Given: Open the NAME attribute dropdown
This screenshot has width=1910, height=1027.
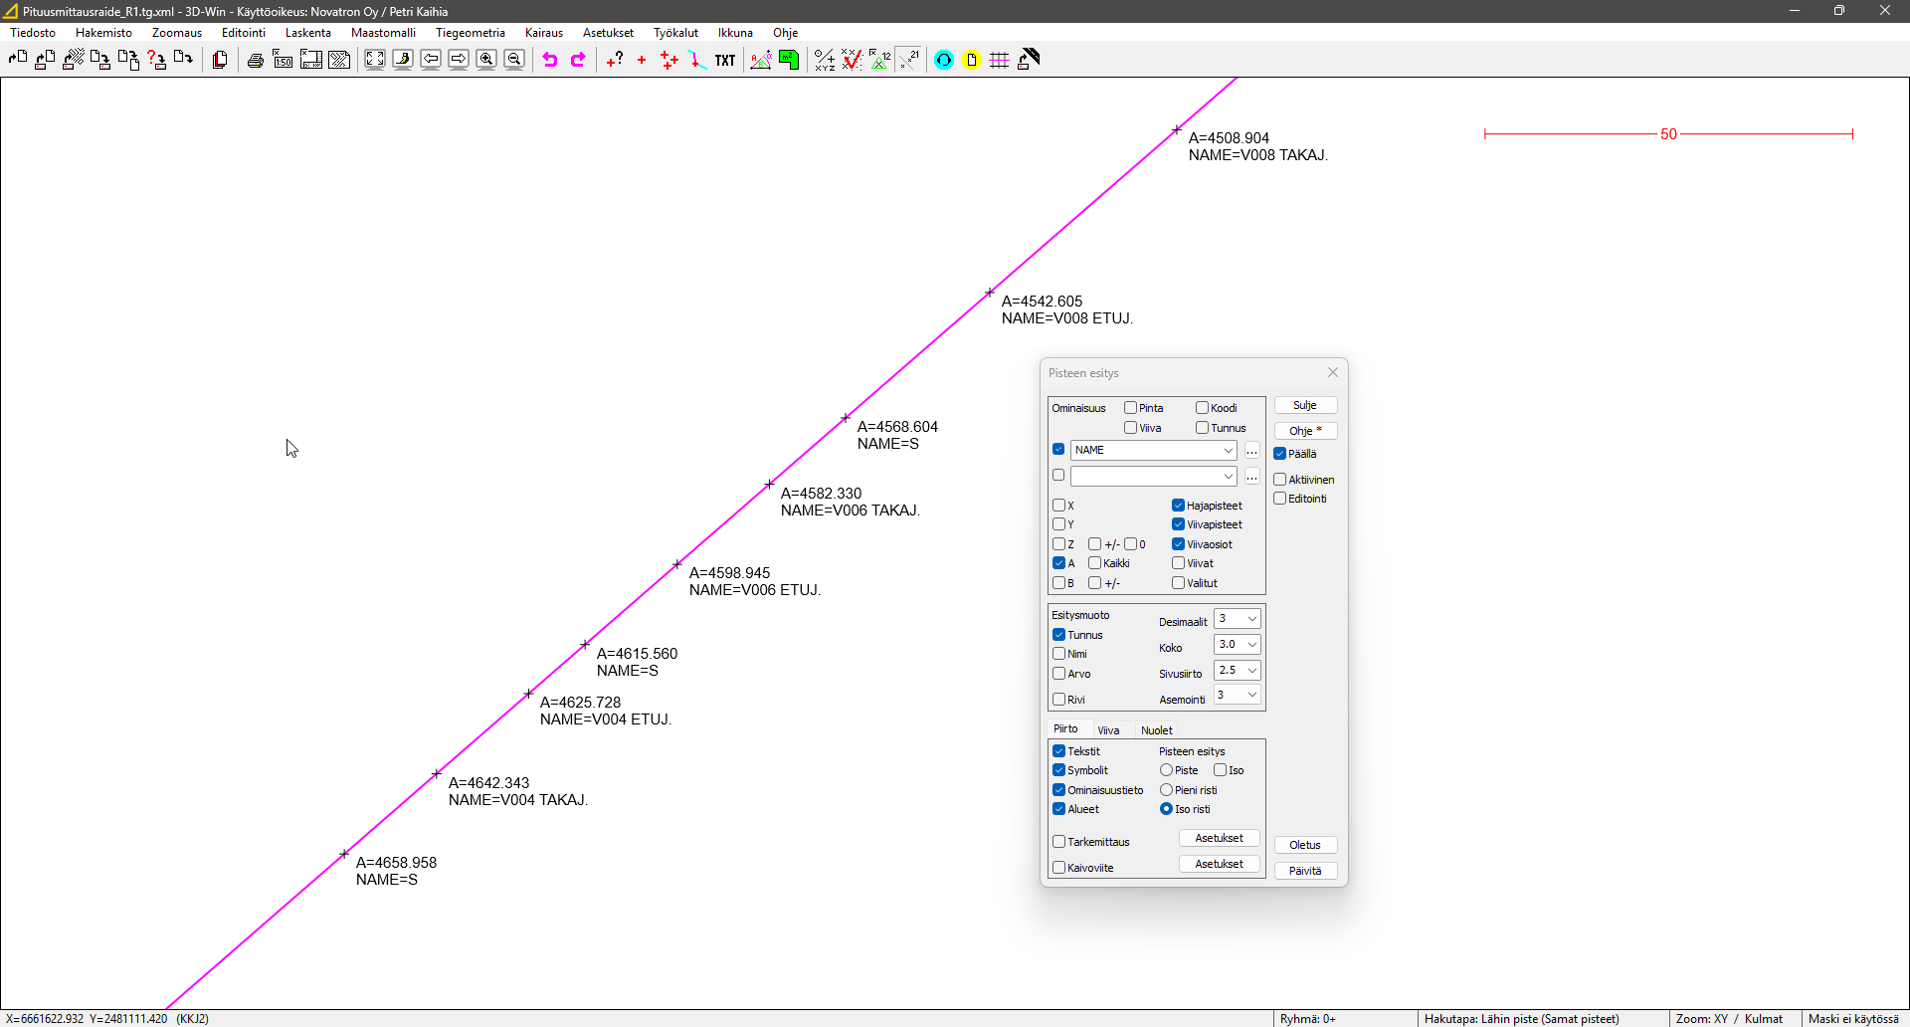Looking at the screenshot, I should (x=1228, y=450).
